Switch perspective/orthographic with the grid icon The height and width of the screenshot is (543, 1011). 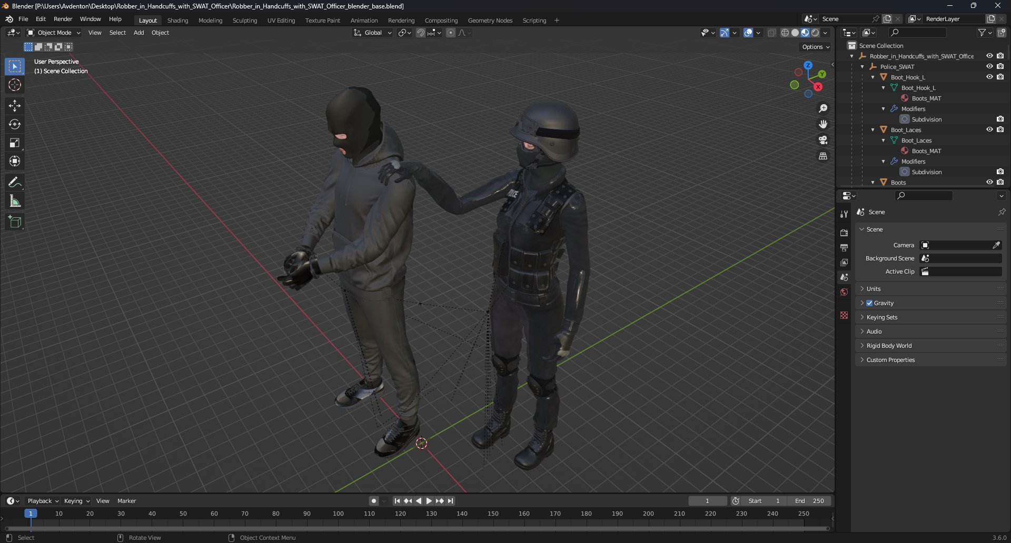(823, 156)
